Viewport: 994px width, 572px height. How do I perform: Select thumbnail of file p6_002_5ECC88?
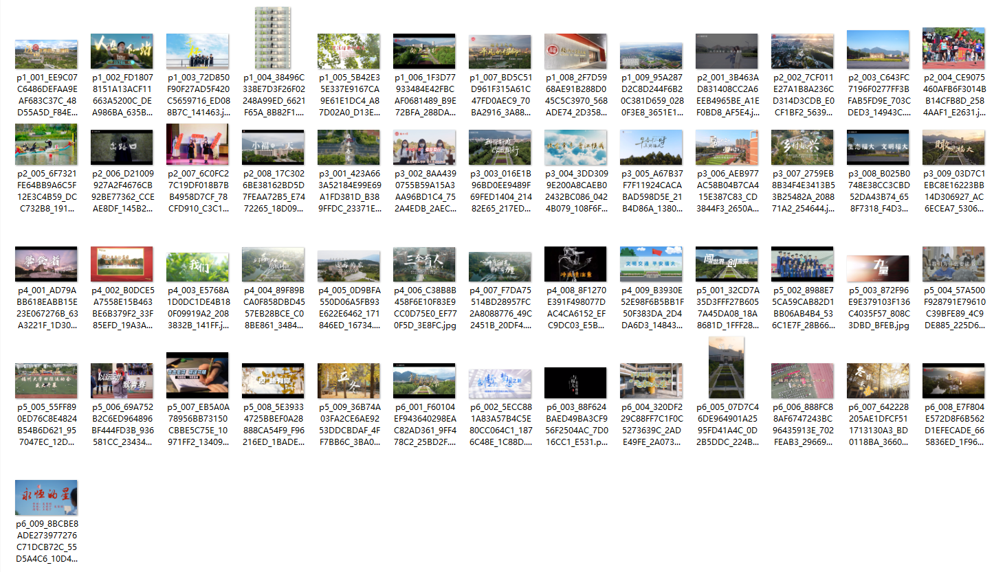tap(500, 383)
